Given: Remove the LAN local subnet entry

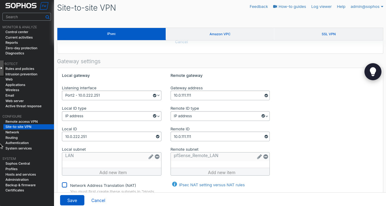Looking at the screenshot, I should point(157,157).
